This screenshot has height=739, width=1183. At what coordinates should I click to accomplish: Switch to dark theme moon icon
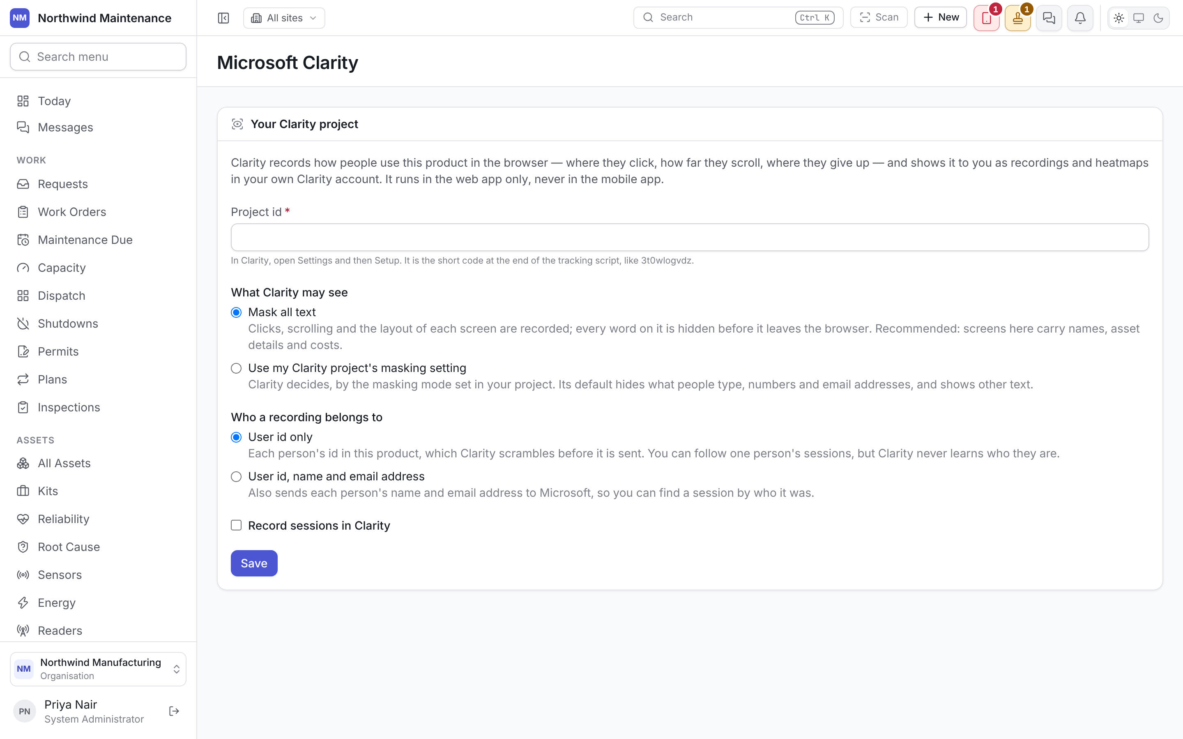(1158, 18)
